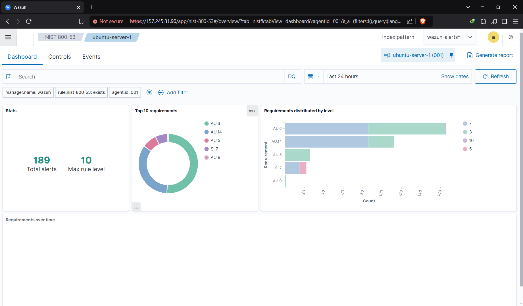Click the saved query disk icon

click(x=9, y=77)
